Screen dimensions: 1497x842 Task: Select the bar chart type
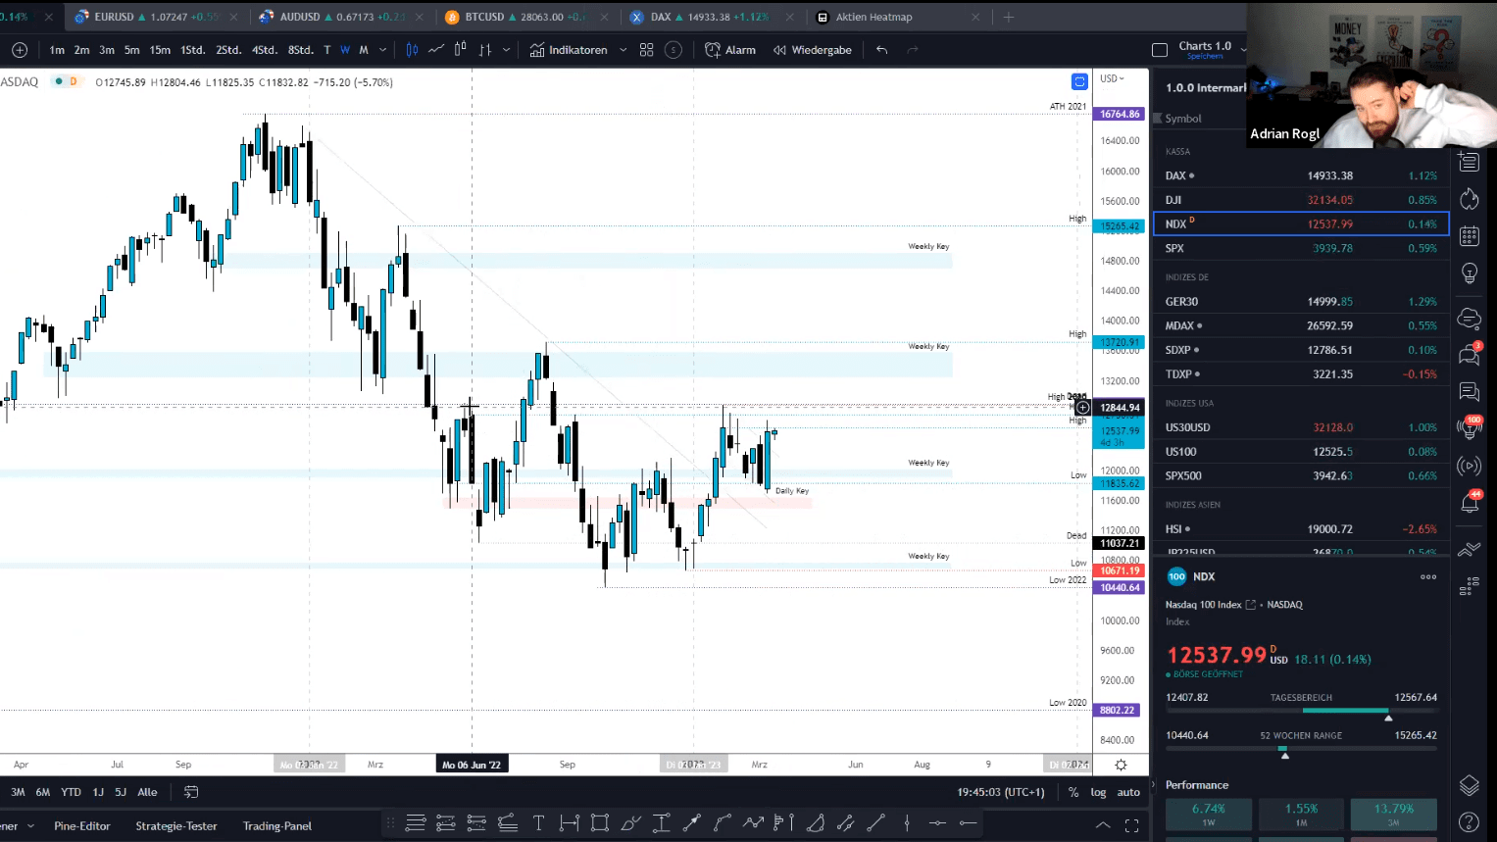click(484, 50)
